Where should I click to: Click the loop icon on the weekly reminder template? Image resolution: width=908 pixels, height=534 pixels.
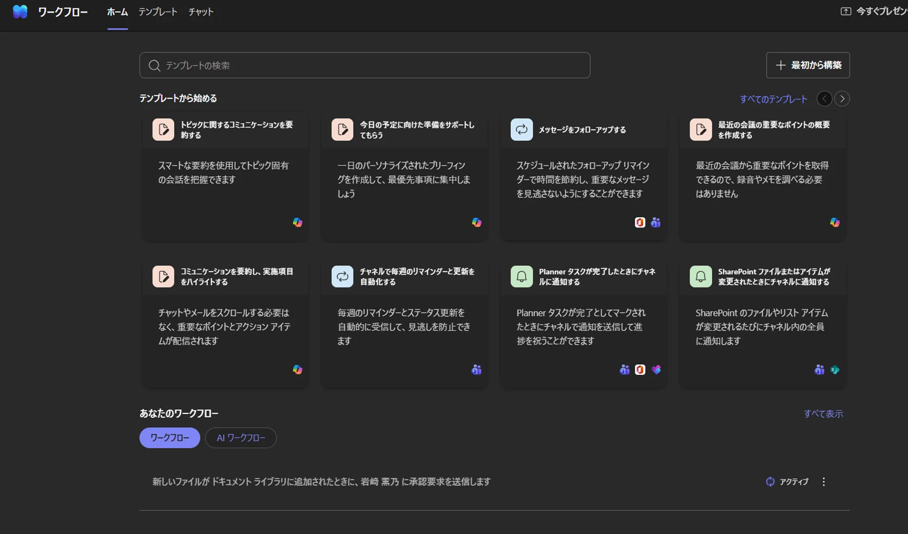click(x=342, y=276)
